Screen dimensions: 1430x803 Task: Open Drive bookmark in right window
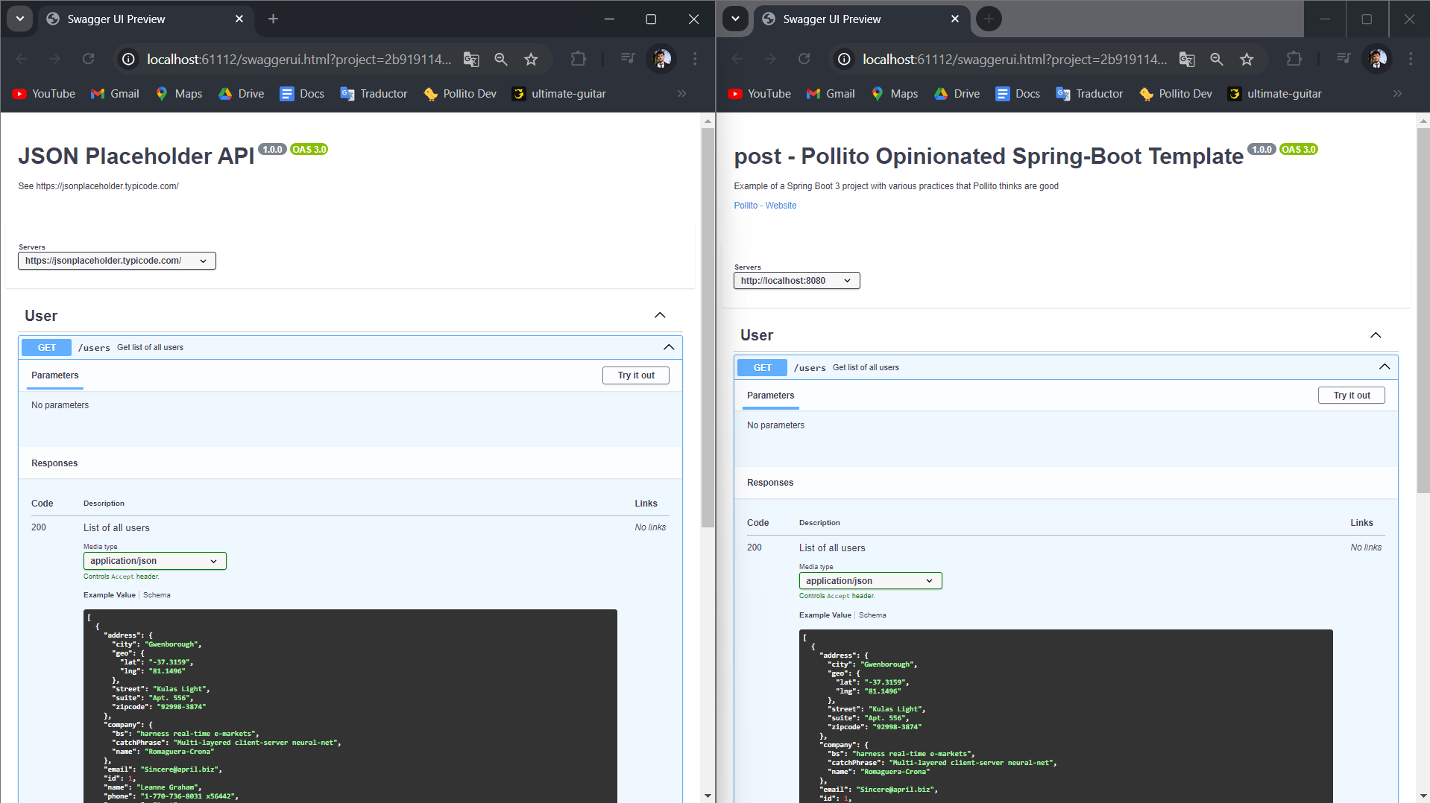click(x=957, y=94)
